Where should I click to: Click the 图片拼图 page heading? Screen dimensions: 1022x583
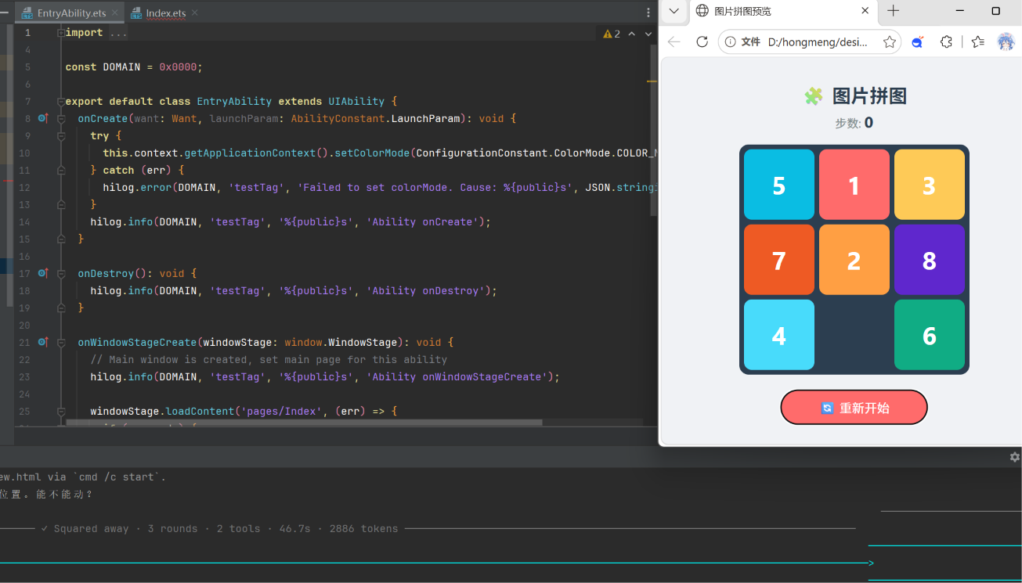(854, 96)
